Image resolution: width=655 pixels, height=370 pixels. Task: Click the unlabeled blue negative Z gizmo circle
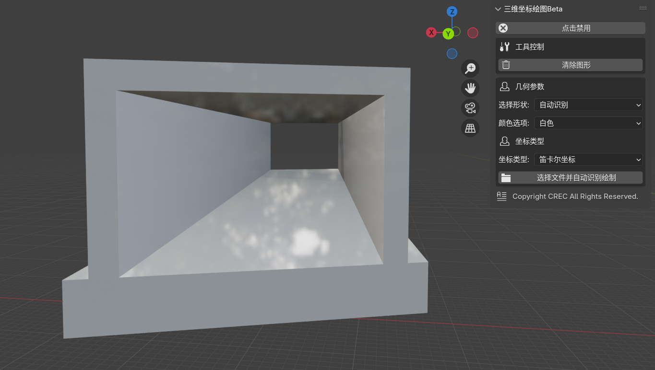tap(452, 54)
